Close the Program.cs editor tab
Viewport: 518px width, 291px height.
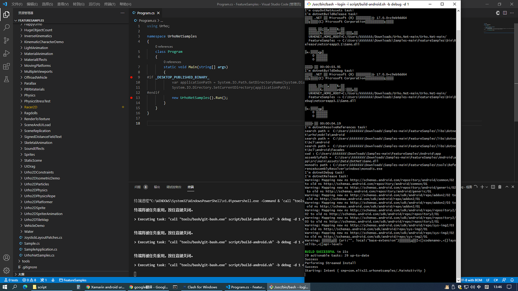pos(159,13)
